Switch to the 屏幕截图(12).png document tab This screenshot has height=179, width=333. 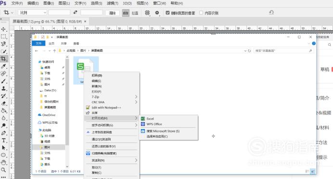pos(47,22)
